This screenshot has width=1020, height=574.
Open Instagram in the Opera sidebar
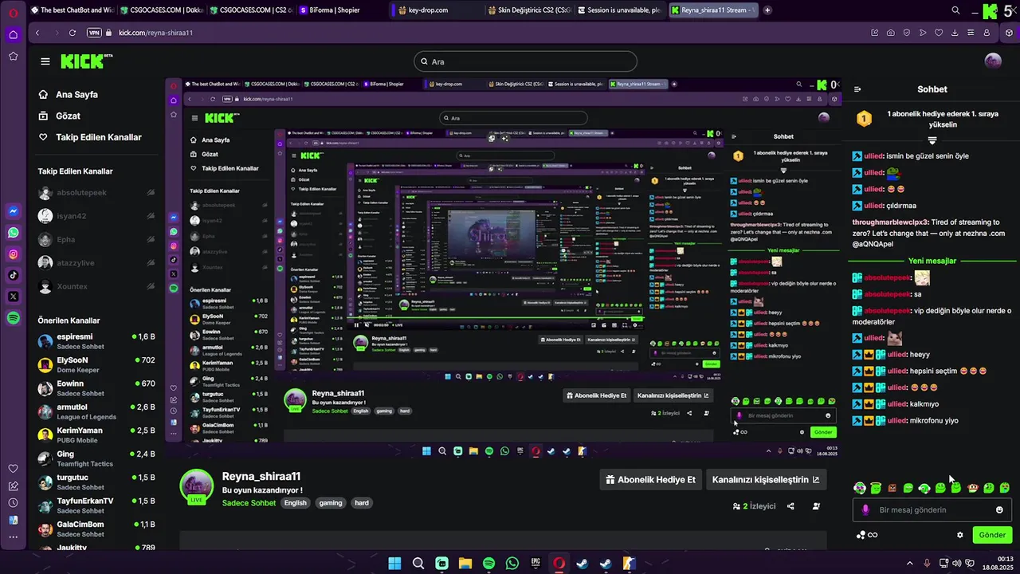pyautogui.click(x=13, y=254)
